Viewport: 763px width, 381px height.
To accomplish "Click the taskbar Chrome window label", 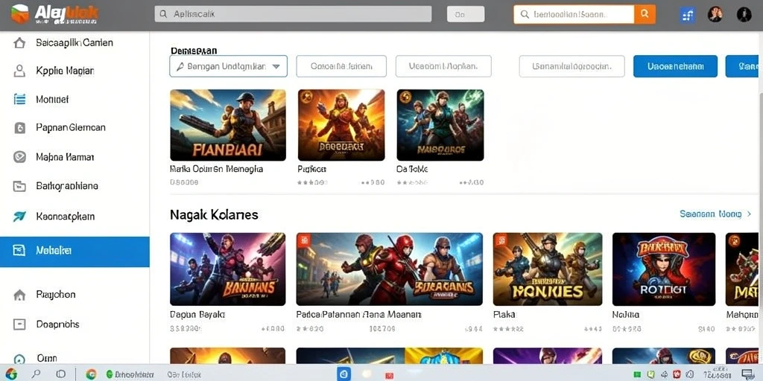I will click(x=130, y=375).
